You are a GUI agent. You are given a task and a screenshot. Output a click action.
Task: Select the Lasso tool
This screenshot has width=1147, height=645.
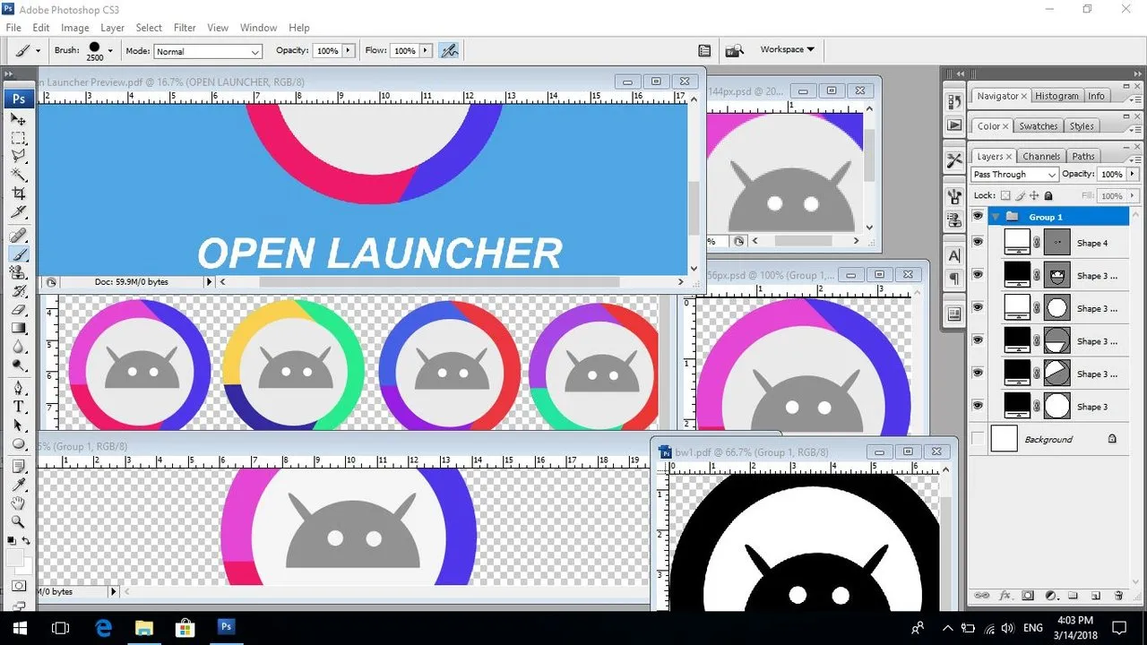[18, 155]
